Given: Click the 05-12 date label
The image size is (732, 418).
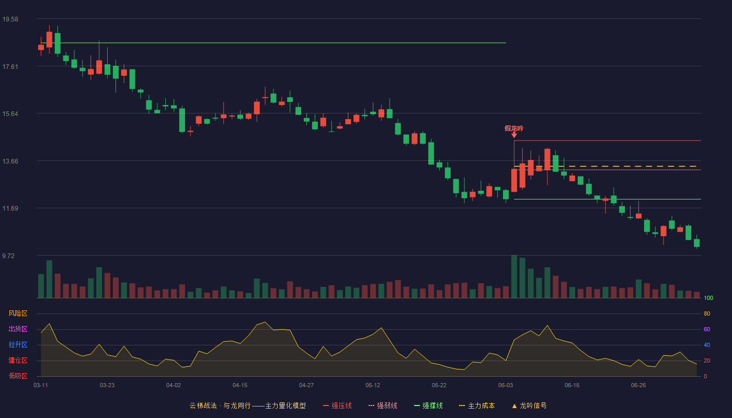Looking at the screenshot, I should (373, 385).
